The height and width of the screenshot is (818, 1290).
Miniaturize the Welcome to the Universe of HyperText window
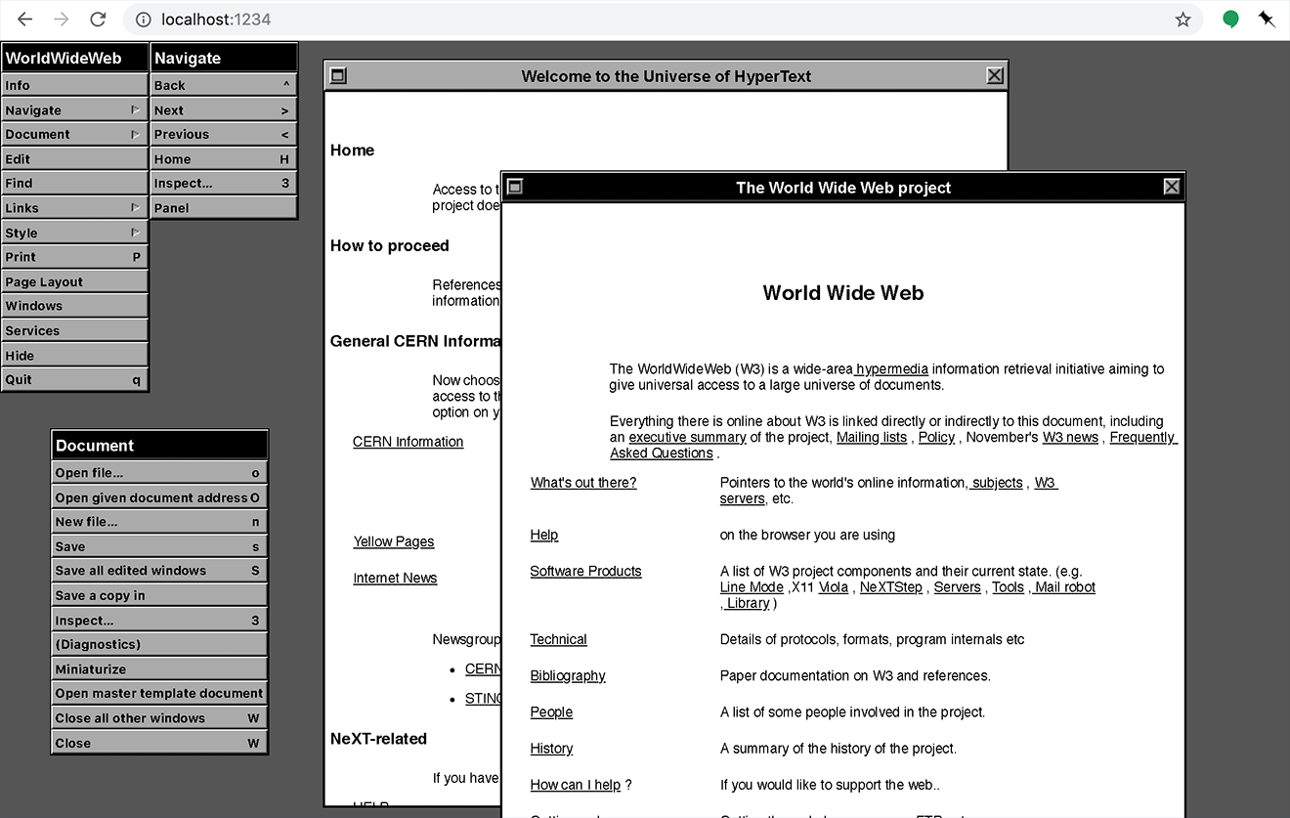338,75
